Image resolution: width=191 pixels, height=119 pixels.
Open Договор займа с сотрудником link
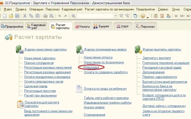coord(164,106)
